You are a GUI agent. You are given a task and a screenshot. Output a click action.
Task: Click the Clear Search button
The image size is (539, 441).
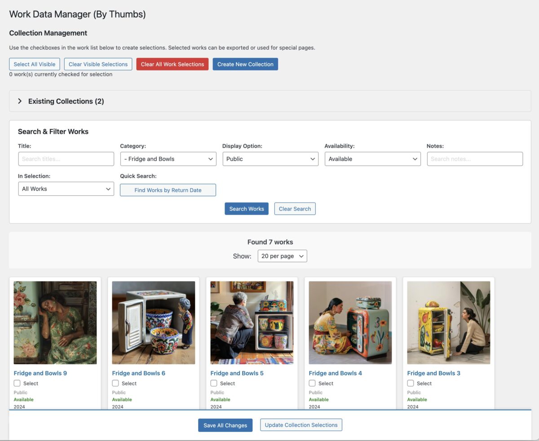295,209
